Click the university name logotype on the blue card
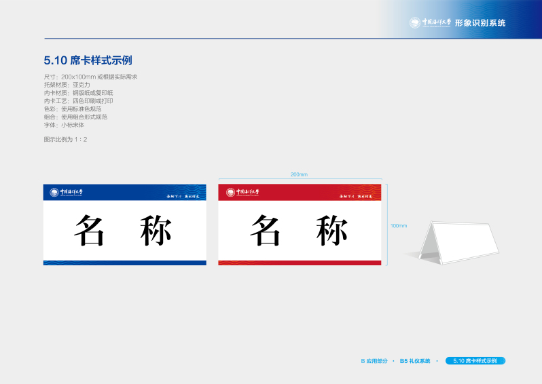Screen dimensions: 542x384 pyautogui.click(x=71, y=193)
